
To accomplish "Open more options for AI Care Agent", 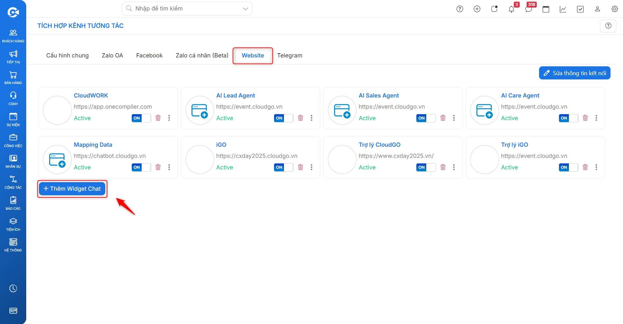I will [x=596, y=118].
